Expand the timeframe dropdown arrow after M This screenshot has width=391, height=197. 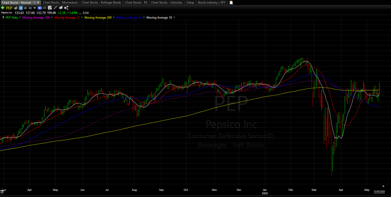tap(34, 8)
